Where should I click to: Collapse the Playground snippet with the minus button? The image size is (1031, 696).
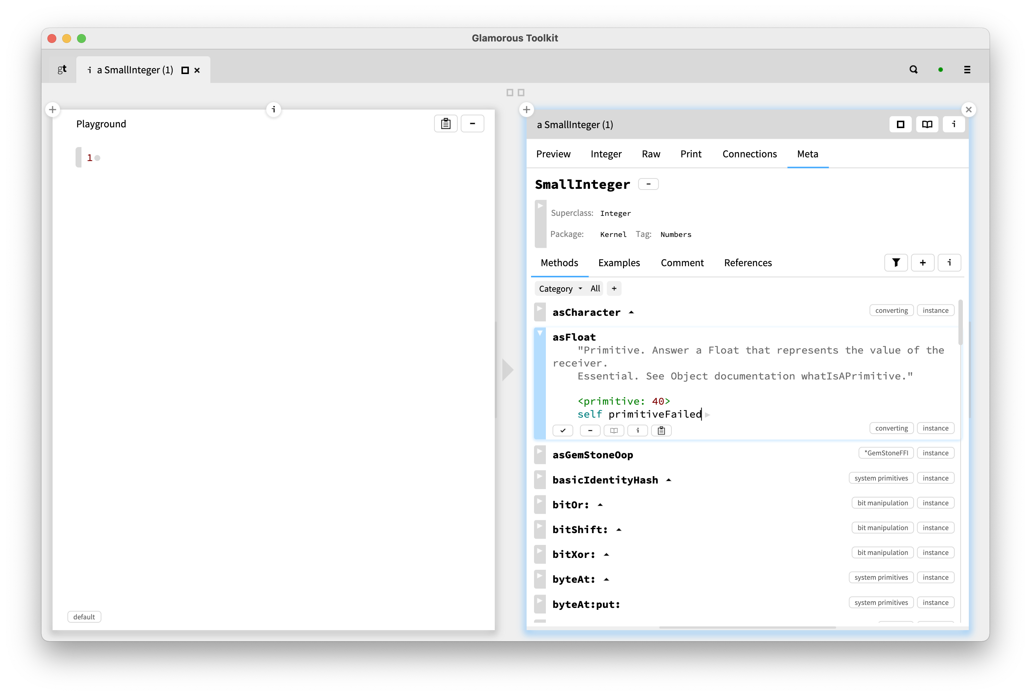point(472,123)
